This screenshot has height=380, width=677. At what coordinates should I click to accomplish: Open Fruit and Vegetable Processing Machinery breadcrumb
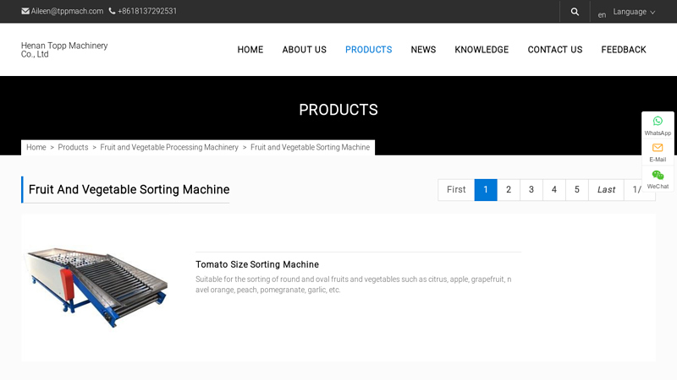coord(169,147)
